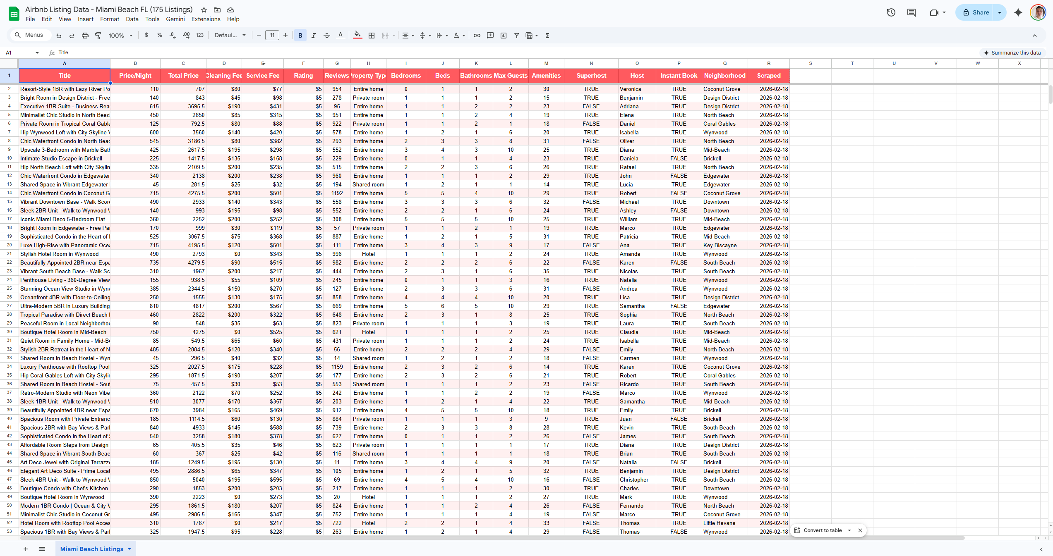Insert a link using the toolbar icon
Viewport: 1053px width, 556px height.
(x=477, y=36)
